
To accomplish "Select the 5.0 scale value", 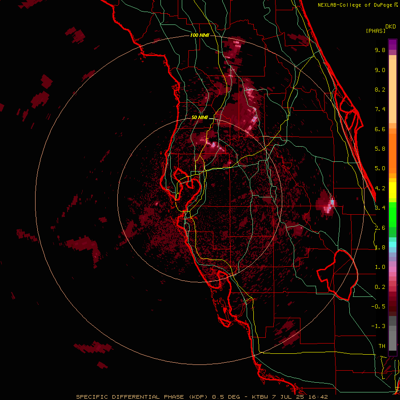I will 380,168.
